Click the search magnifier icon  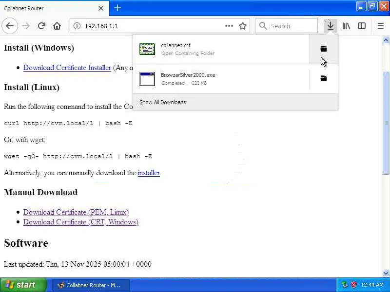point(263,26)
